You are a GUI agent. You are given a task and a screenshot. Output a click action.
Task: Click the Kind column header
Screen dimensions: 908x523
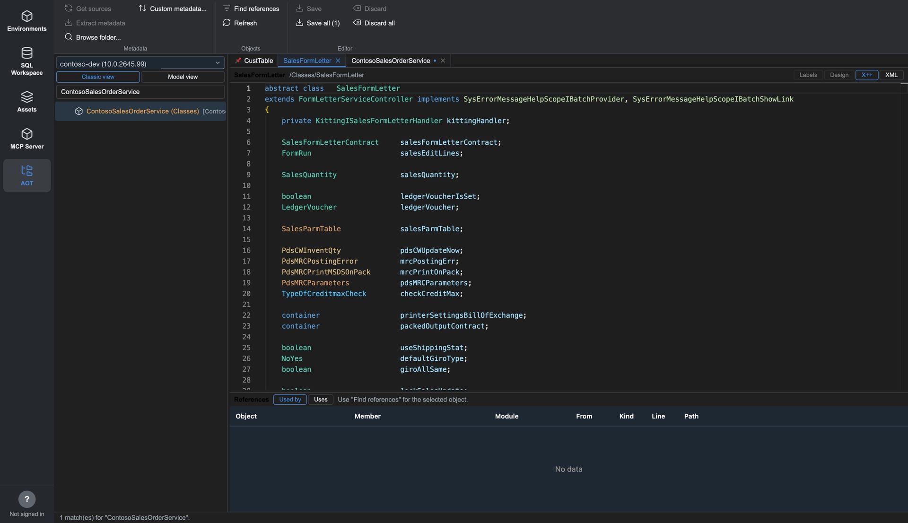coord(626,416)
